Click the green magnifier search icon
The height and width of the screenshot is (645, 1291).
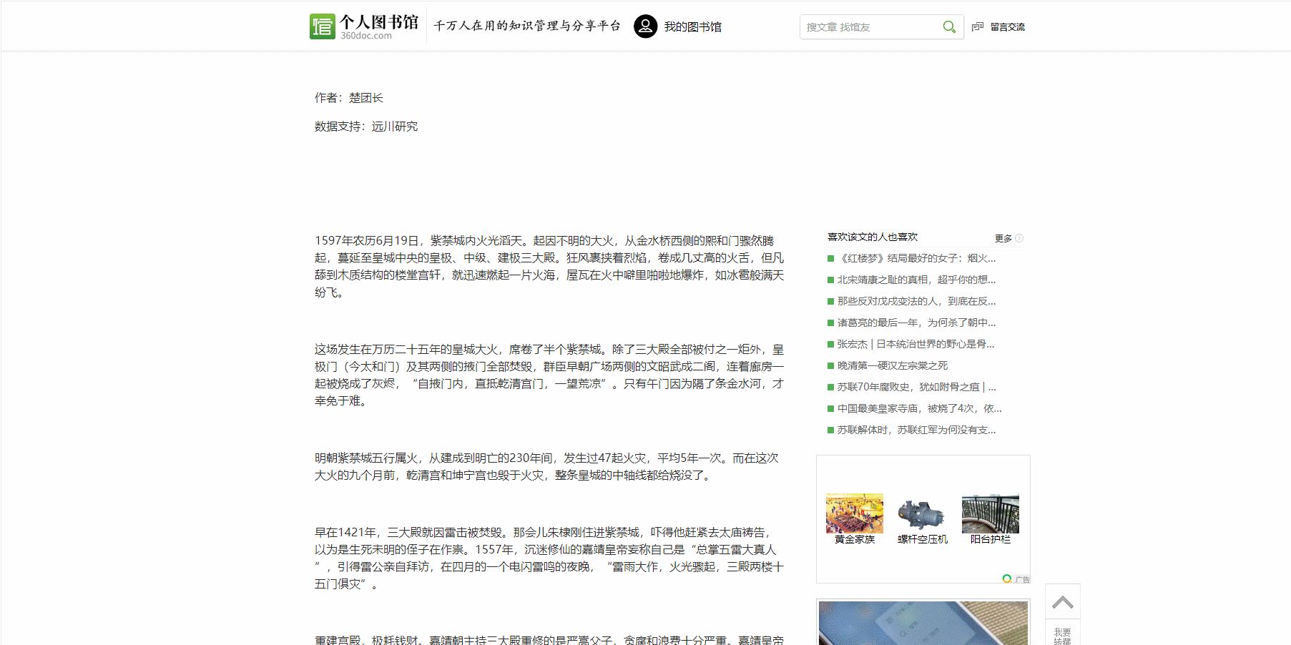949,26
